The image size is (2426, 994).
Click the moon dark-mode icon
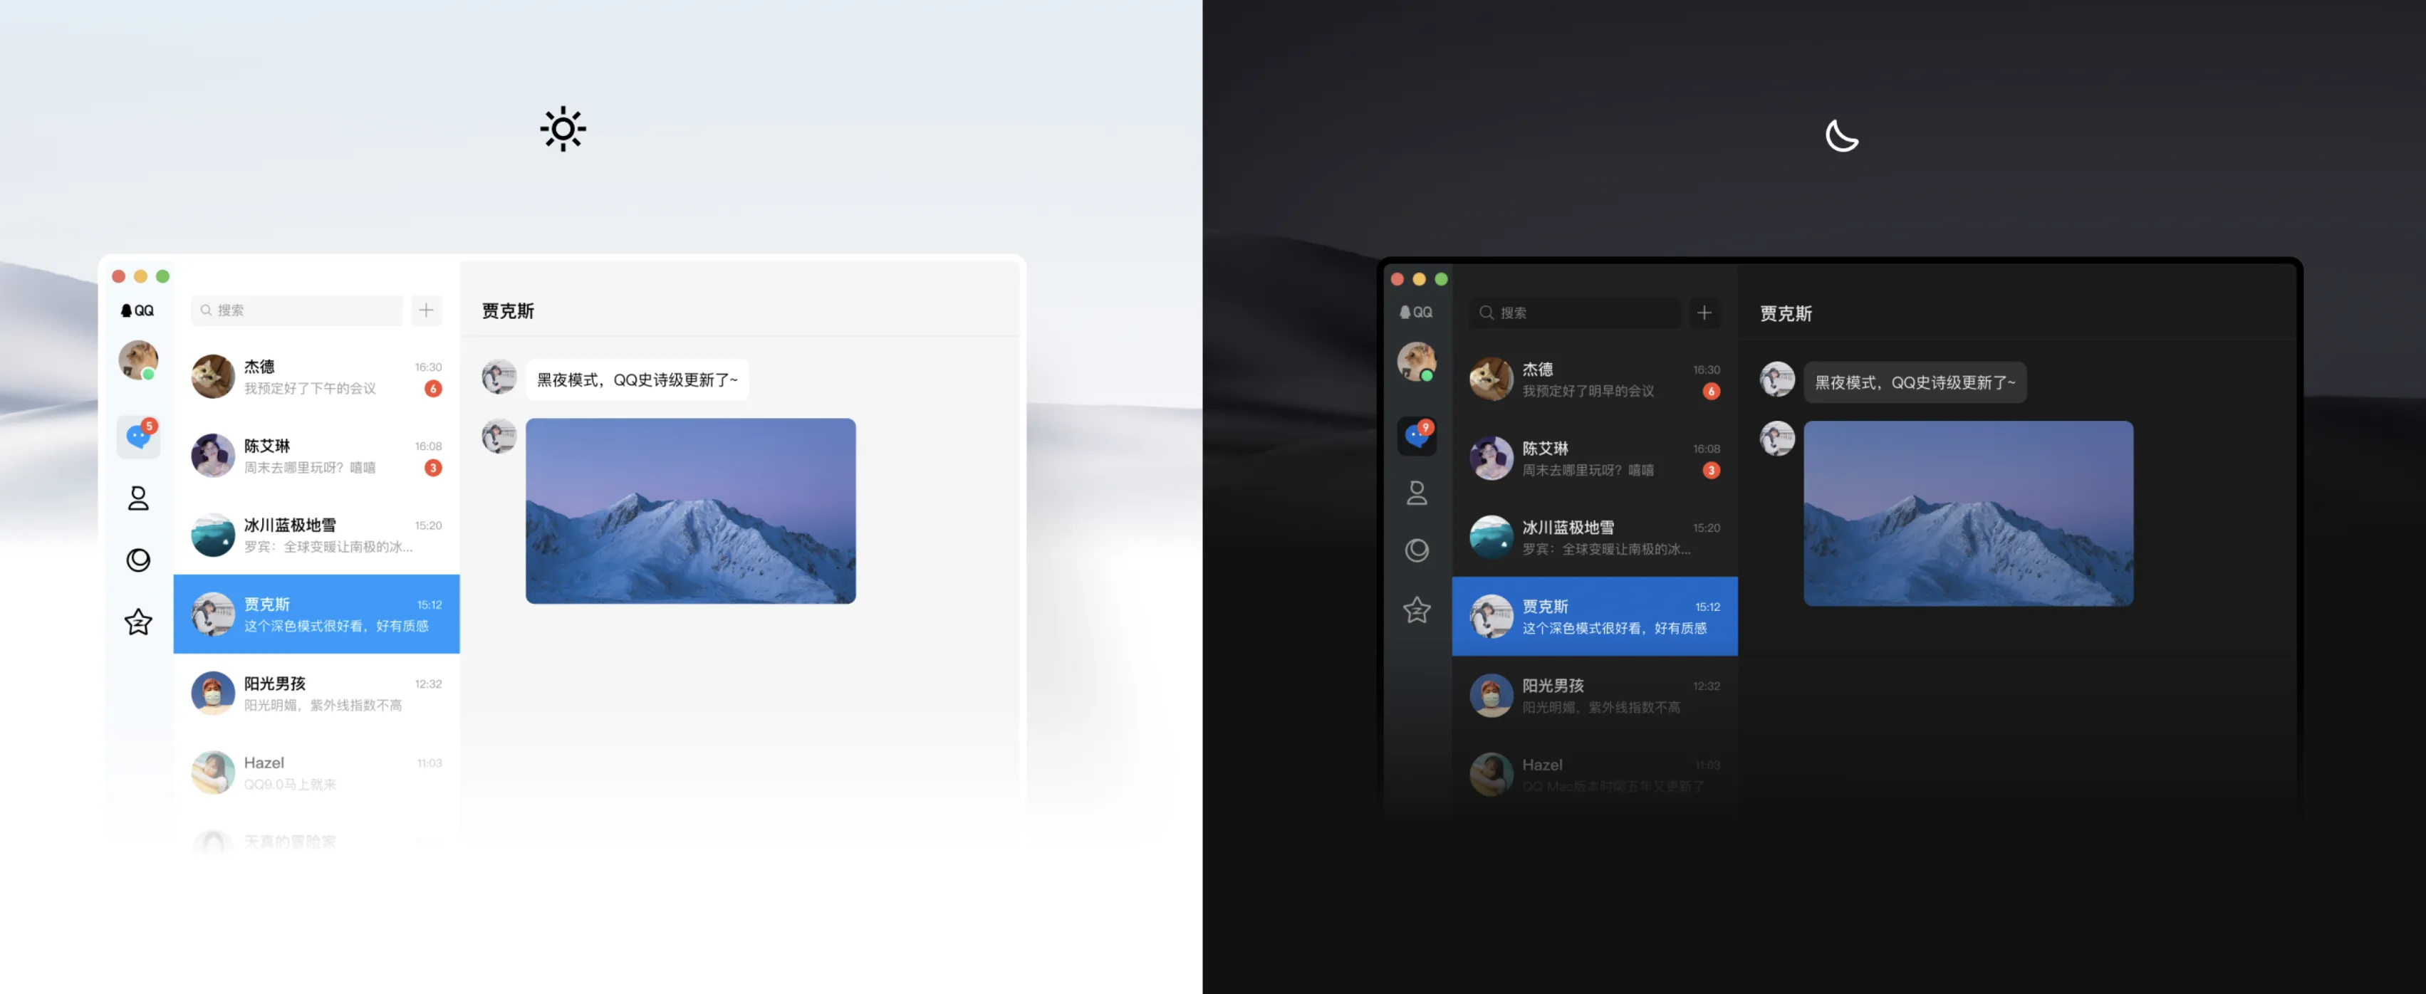pos(1841,135)
